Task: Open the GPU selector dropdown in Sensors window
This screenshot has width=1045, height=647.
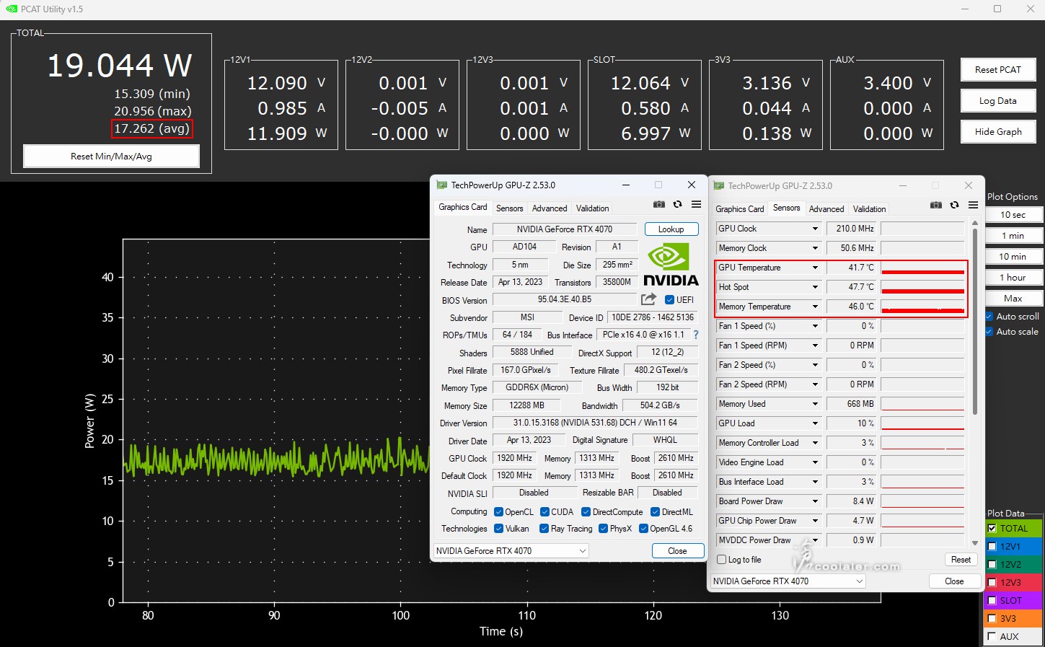Action: tap(788, 581)
